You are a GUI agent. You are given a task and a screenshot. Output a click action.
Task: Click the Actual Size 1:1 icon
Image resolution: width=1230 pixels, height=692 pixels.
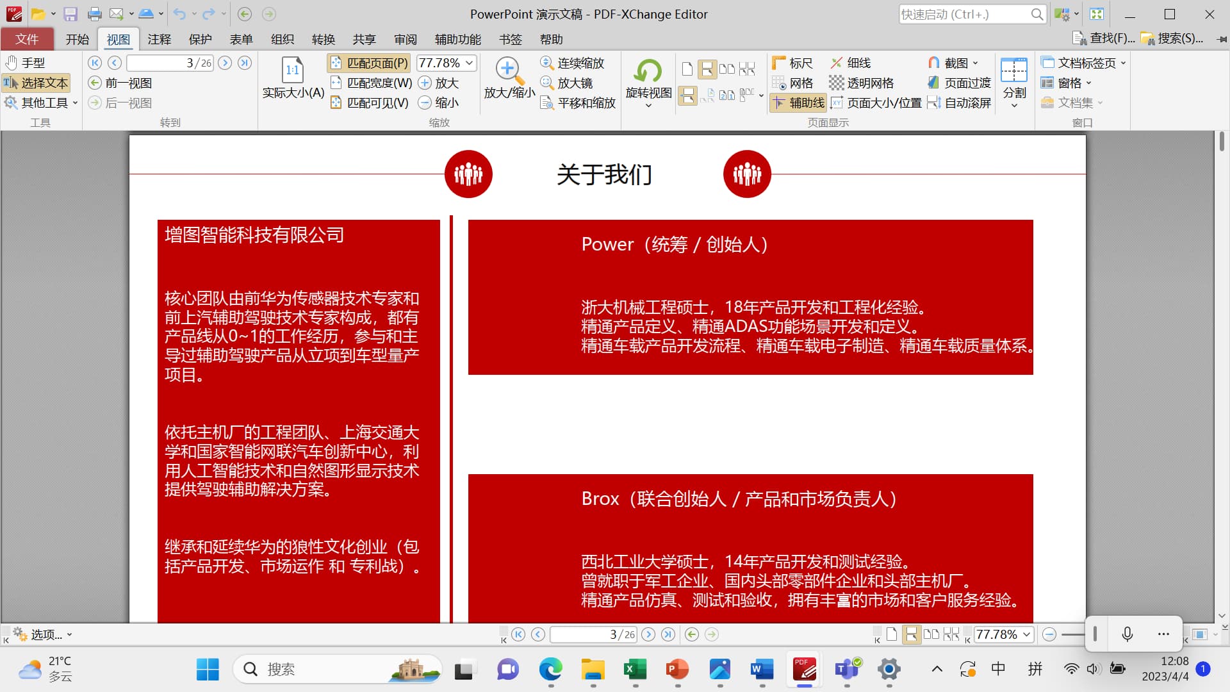click(293, 70)
